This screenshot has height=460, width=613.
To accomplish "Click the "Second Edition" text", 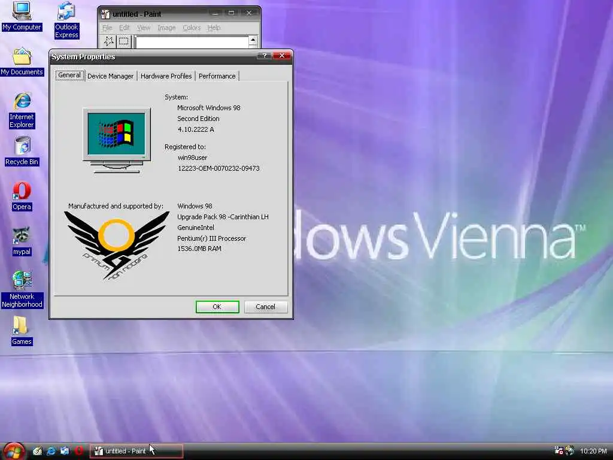I will 198,119.
